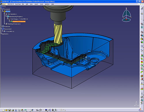Click the Undo arrow icon
Viewport: 144px width, 112px height.
coord(25,110)
